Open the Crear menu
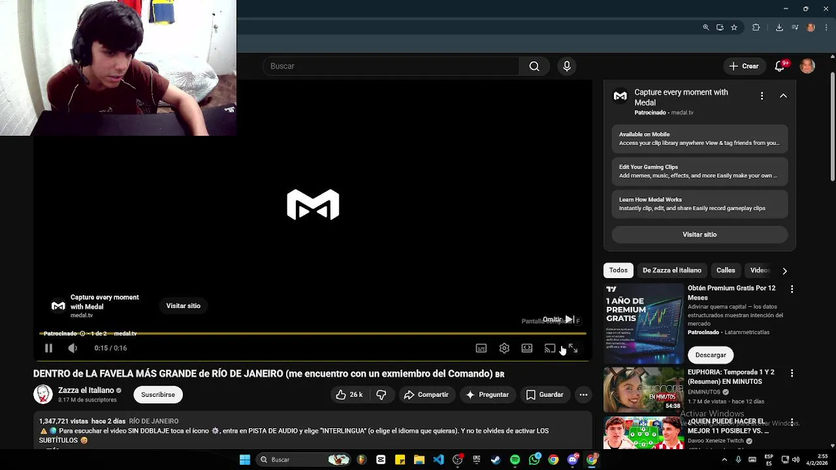Screen dimensions: 836x470 click(744, 66)
